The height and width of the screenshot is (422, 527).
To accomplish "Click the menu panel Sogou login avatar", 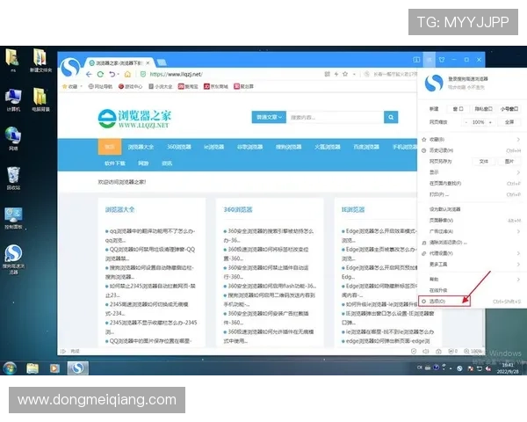I will [x=434, y=83].
